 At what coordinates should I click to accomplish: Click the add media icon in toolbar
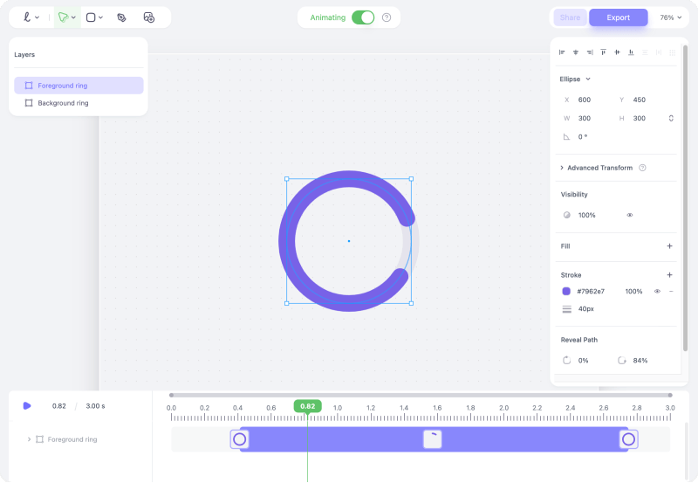[148, 17]
